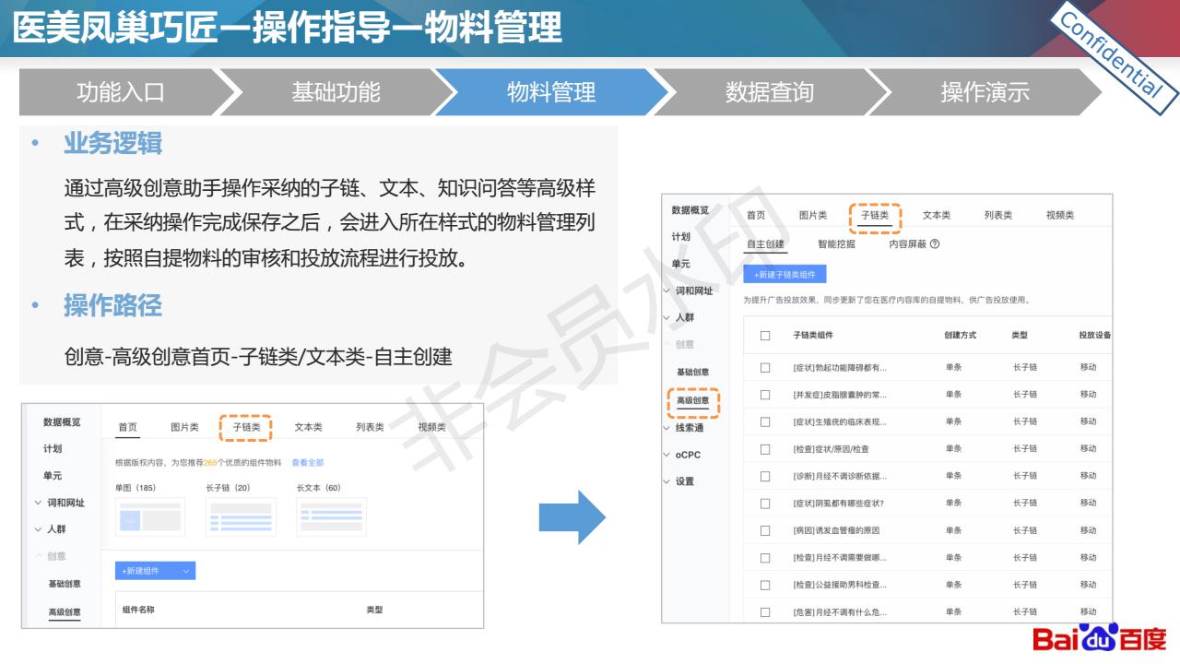Click 单条 cell in [检查]症状/原因/检查 row

coord(953,449)
